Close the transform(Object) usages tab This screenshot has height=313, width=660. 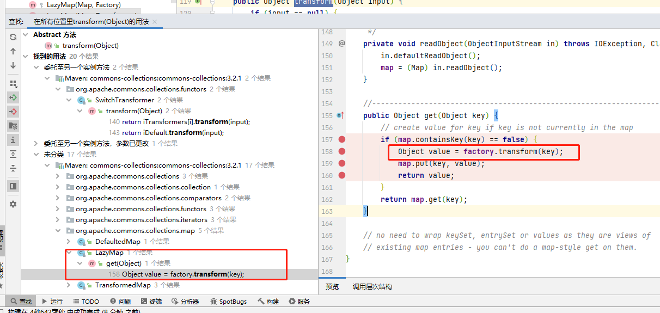(155, 22)
